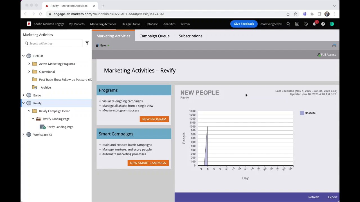Viewport: 360px width, 202px height.
Task: Bookmark this page with the star icon
Action: tap(295, 14)
